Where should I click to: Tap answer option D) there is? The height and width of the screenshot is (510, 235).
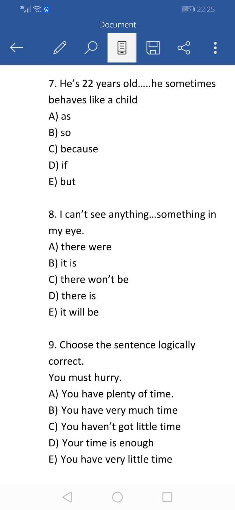72,296
